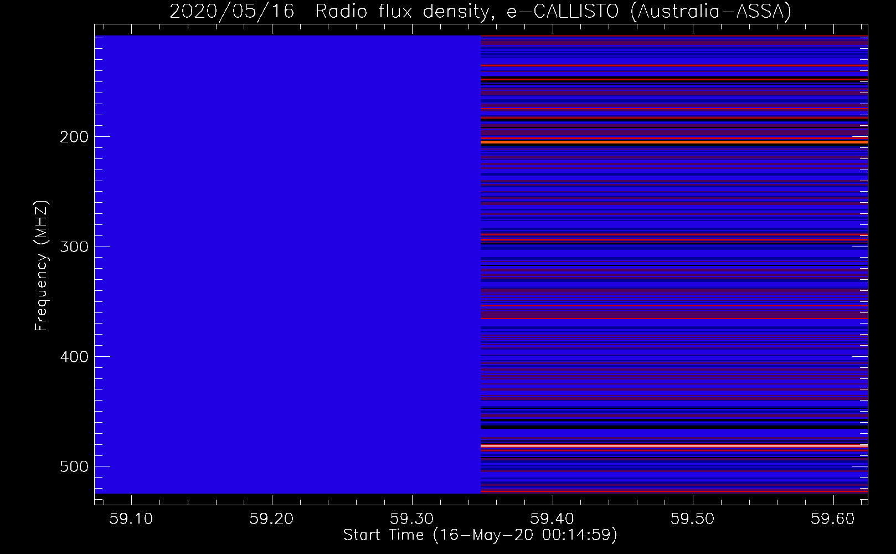
Task: Click the 300 frequency tick label
Action: 74,247
